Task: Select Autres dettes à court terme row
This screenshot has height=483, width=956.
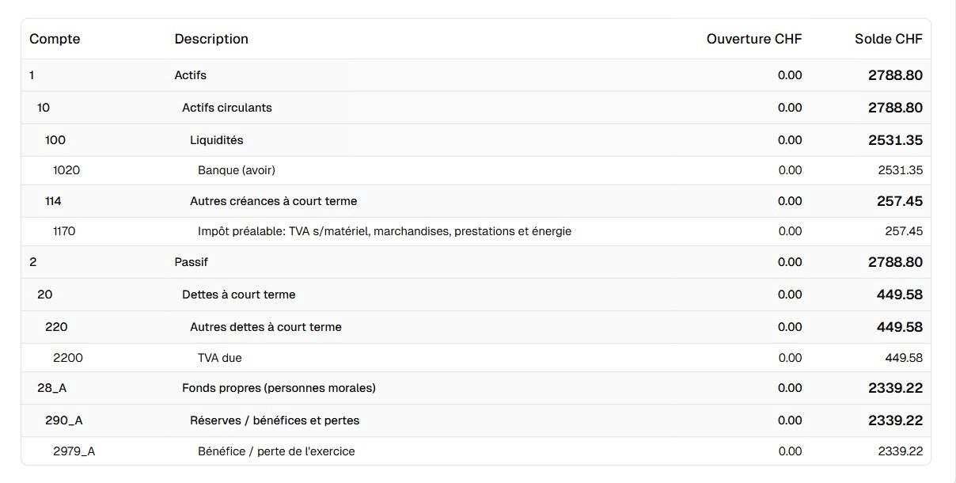Action: click(x=266, y=327)
